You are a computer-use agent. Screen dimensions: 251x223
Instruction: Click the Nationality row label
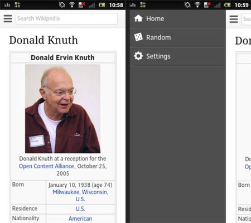[x=26, y=218]
